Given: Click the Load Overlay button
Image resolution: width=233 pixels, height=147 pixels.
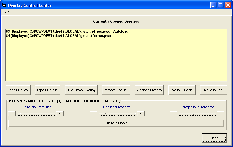Looking at the screenshot, I should (18, 90).
